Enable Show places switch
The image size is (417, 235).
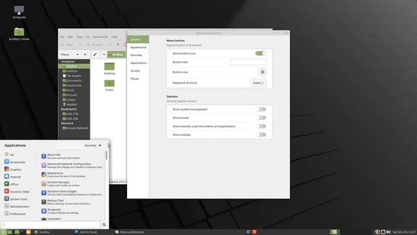pyautogui.click(x=261, y=117)
